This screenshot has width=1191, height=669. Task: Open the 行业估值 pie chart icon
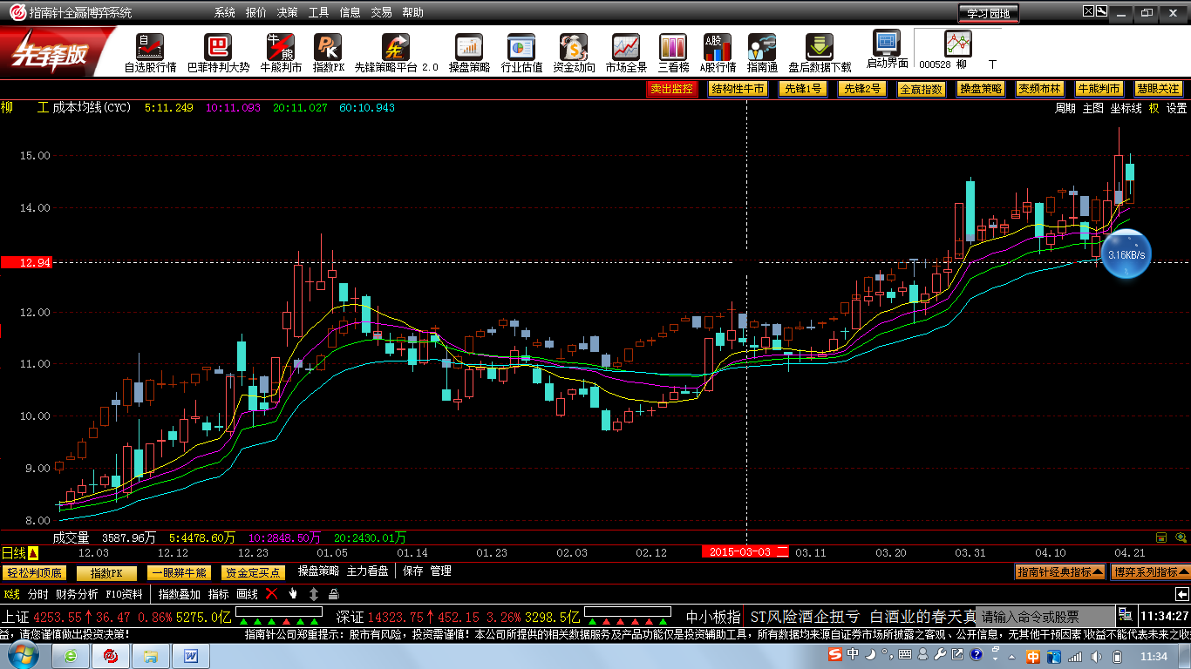coord(521,48)
